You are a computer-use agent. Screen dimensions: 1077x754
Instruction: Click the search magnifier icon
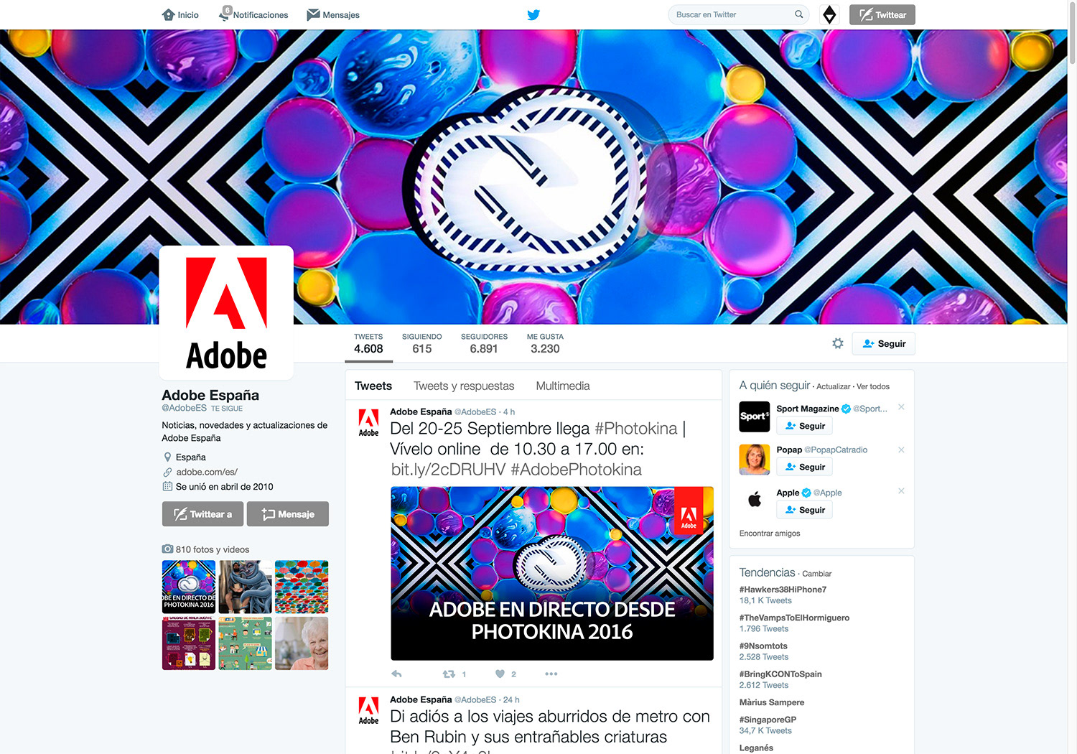tap(798, 14)
